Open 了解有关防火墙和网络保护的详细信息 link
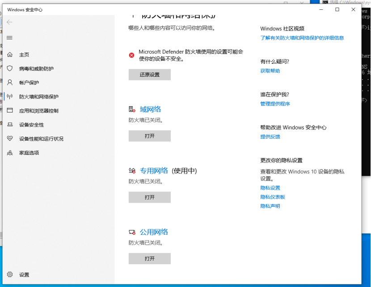The width and height of the screenshot is (371, 287). point(302,38)
